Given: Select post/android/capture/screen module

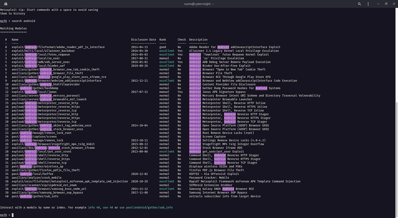Looking at the screenshot, I should pos(34,136).
